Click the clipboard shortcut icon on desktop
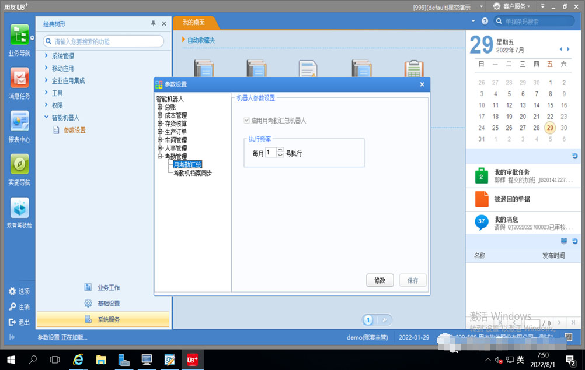 414,69
